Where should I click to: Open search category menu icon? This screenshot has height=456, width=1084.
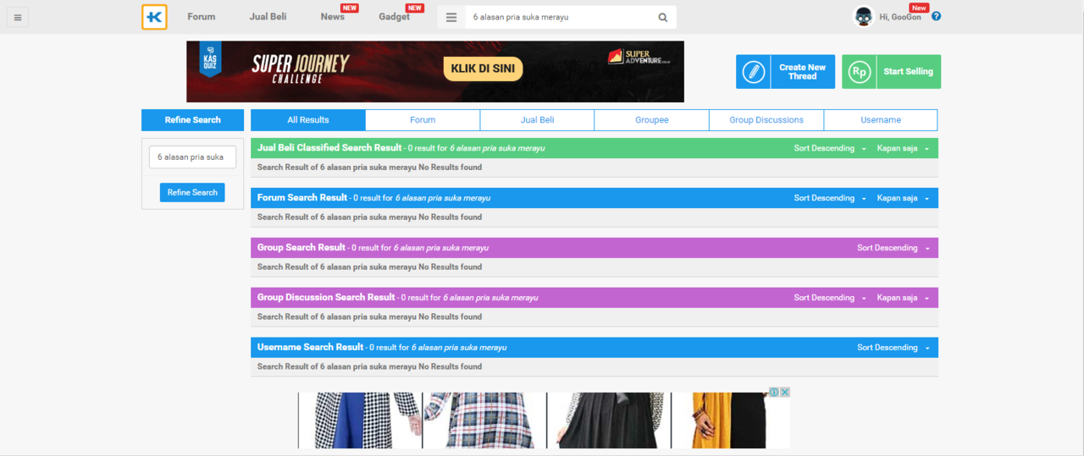(x=451, y=17)
